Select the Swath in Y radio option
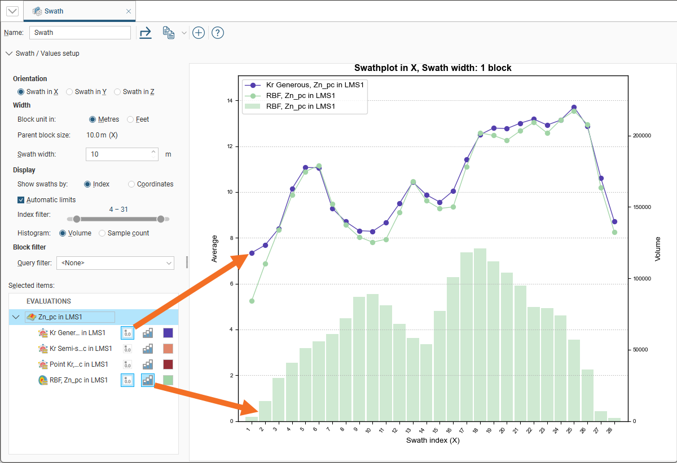Image resolution: width=677 pixels, height=463 pixels. (x=70, y=92)
